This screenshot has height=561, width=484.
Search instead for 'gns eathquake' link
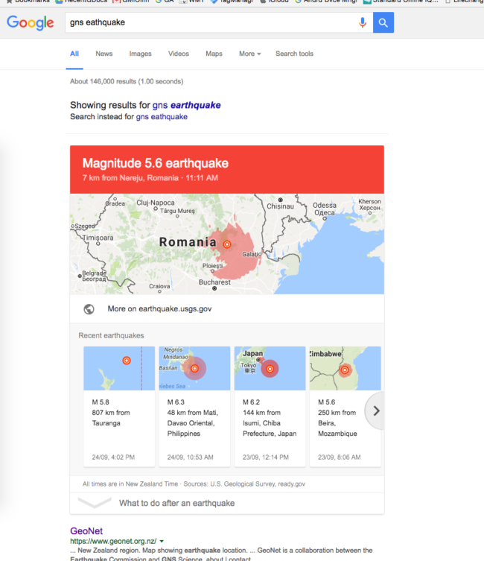[162, 117]
